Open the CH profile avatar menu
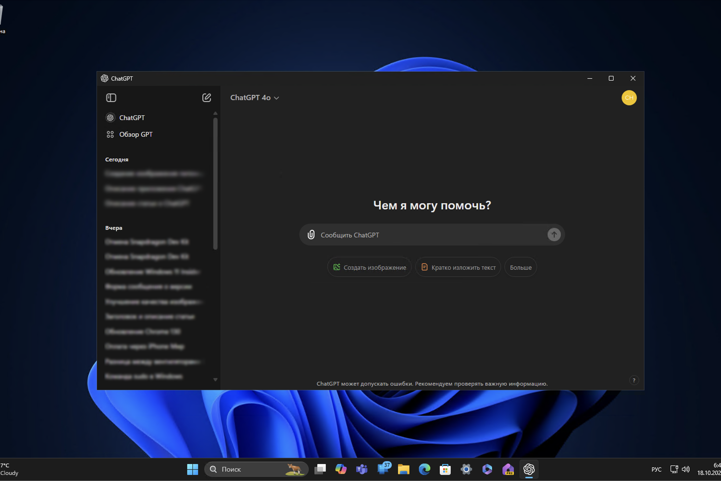The image size is (721, 481). click(629, 98)
